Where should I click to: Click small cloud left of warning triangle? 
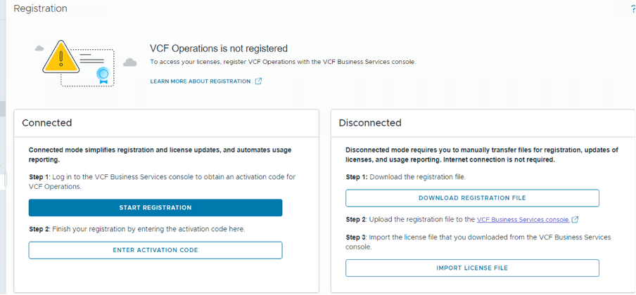point(39,48)
